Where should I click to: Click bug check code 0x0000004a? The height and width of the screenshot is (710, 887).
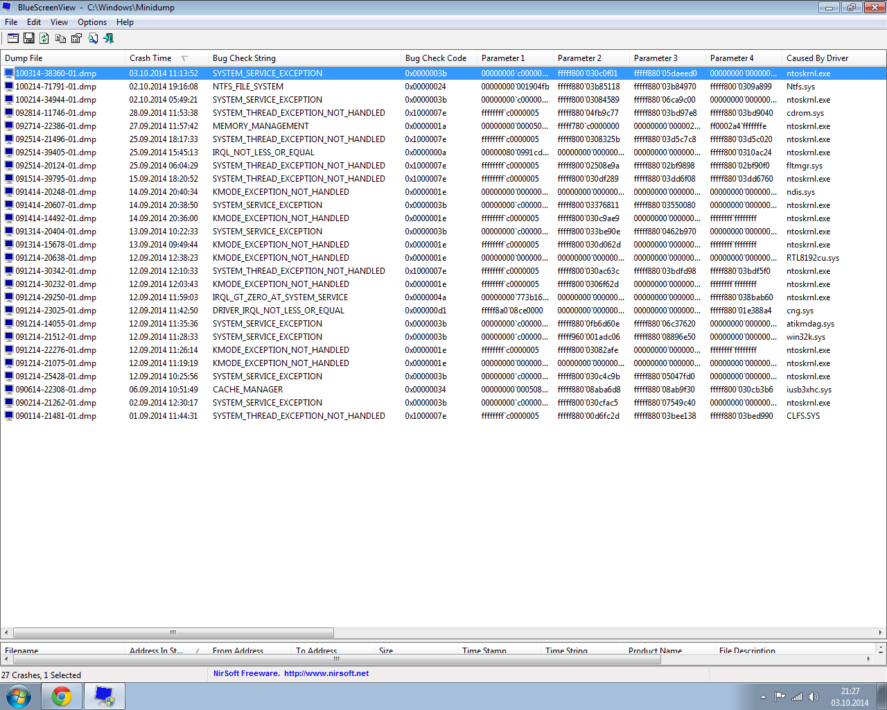(425, 297)
